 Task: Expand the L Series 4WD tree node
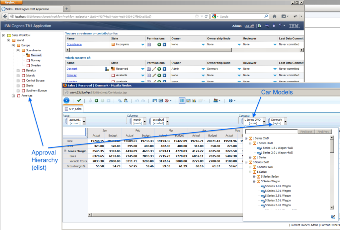pos(250,143)
